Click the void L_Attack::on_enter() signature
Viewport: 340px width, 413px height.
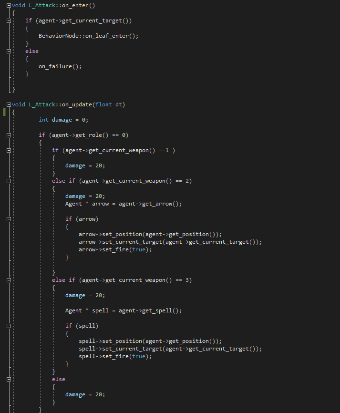pos(53,5)
